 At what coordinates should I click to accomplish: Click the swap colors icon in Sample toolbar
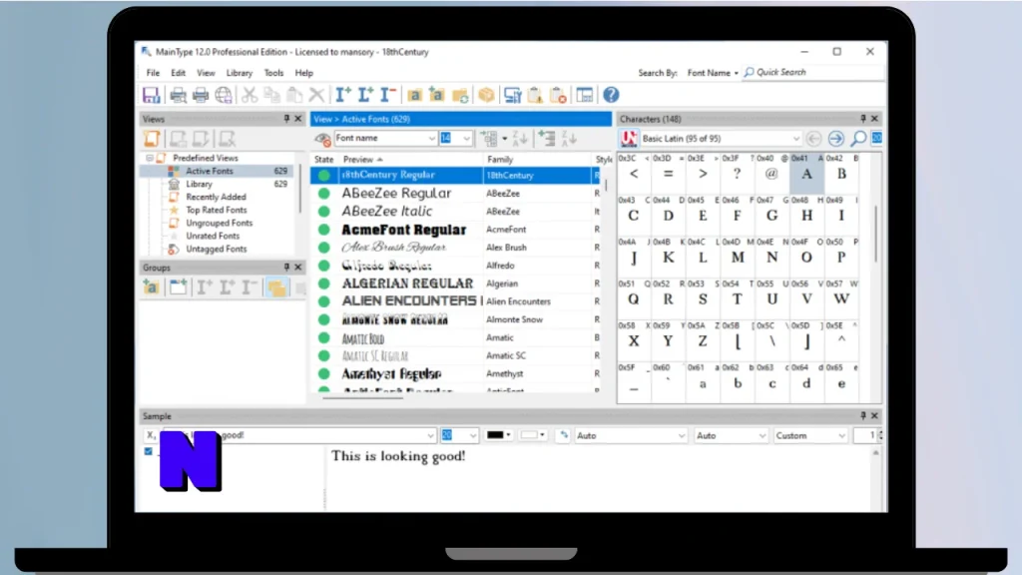(x=564, y=435)
